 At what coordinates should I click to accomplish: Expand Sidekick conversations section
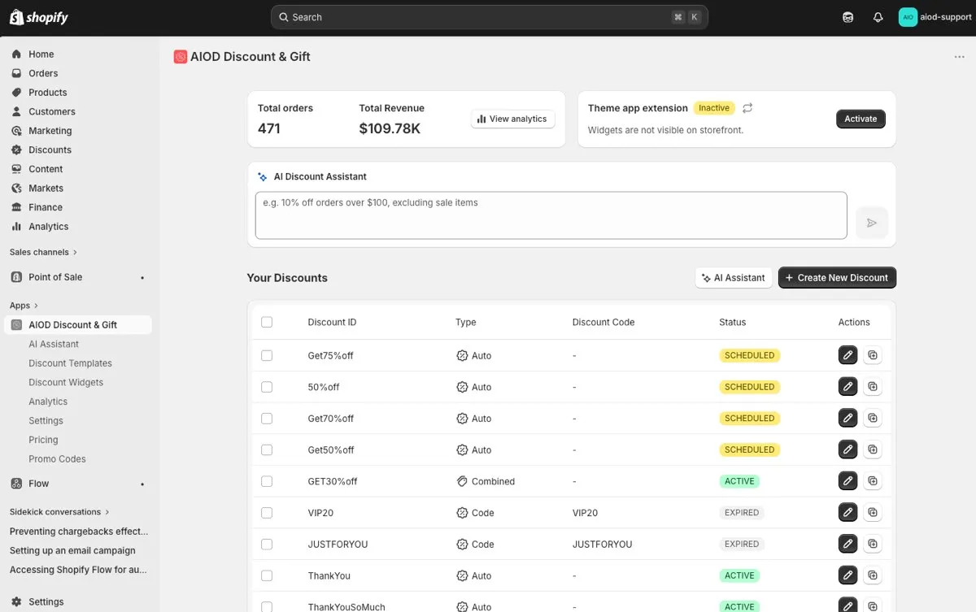[59, 512]
